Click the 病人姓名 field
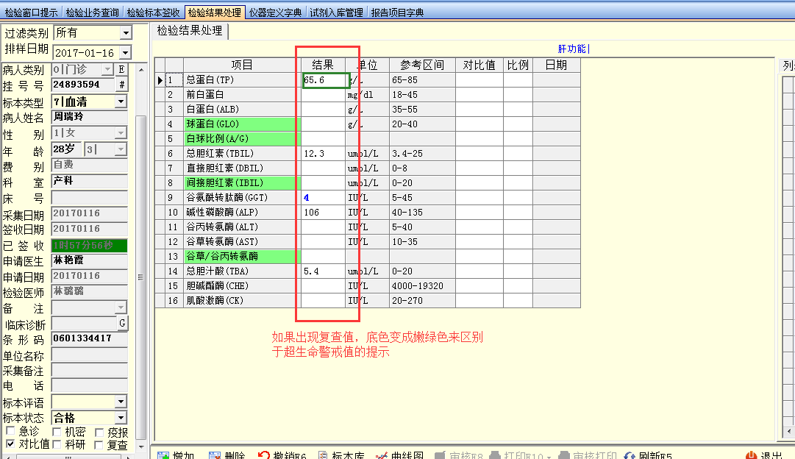This screenshot has height=459, width=795. pos(89,117)
